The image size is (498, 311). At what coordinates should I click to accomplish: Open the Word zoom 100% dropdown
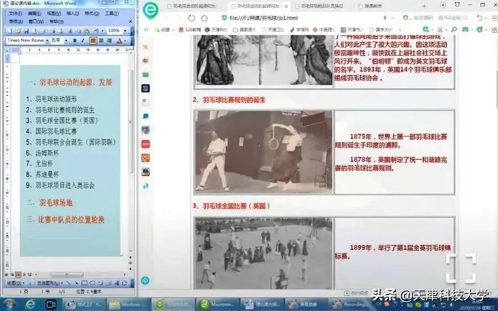125,31
